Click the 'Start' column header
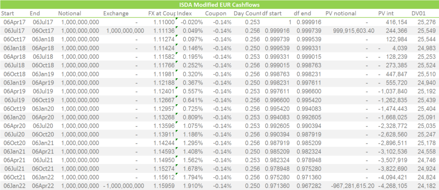This screenshot has width=439, height=190. (x=7, y=13)
